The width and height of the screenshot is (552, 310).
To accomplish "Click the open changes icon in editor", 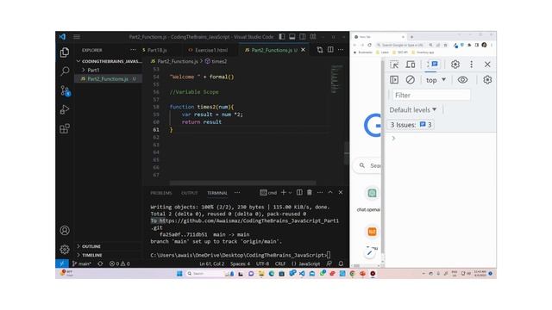I will click(320, 50).
